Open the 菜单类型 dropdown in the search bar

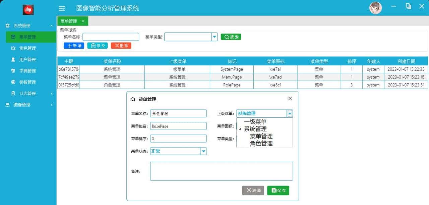click(214, 37)
